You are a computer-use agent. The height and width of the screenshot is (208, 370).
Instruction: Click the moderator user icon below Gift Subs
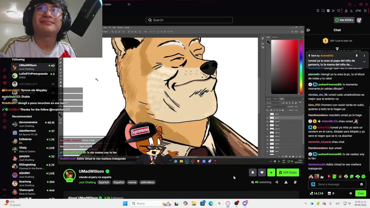[295, 182]
